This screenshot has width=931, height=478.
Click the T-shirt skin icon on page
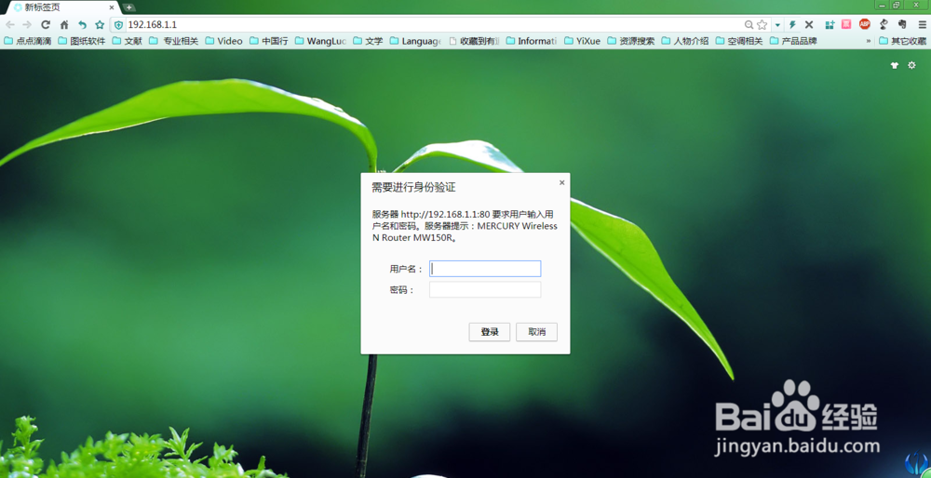[x=895, y=66]
